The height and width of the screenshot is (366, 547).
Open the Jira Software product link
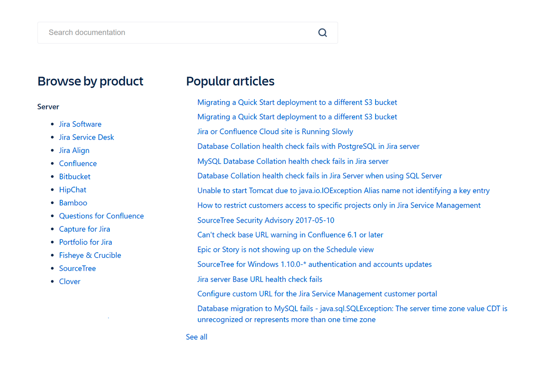click(x=80, y=124)
